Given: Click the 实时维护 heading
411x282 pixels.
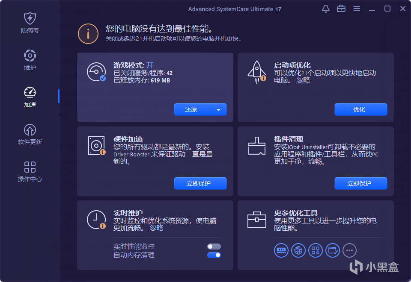Looking at the screenshot, I should [x=128, y=213].
